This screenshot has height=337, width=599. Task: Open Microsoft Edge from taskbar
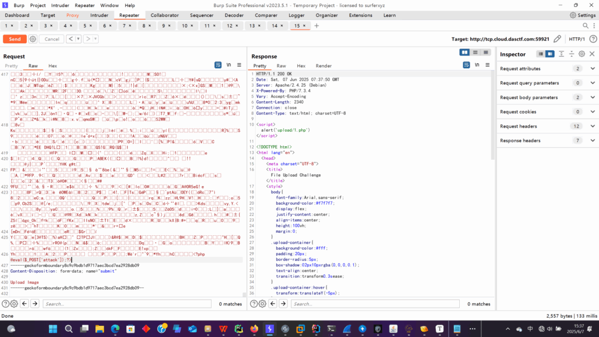pos(115,329)
